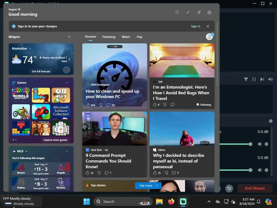The height and width of the screenshot is (208, 277).
Task: Open first mixer source settings gear
Action: pyautogui.click(x=266, y=144)
